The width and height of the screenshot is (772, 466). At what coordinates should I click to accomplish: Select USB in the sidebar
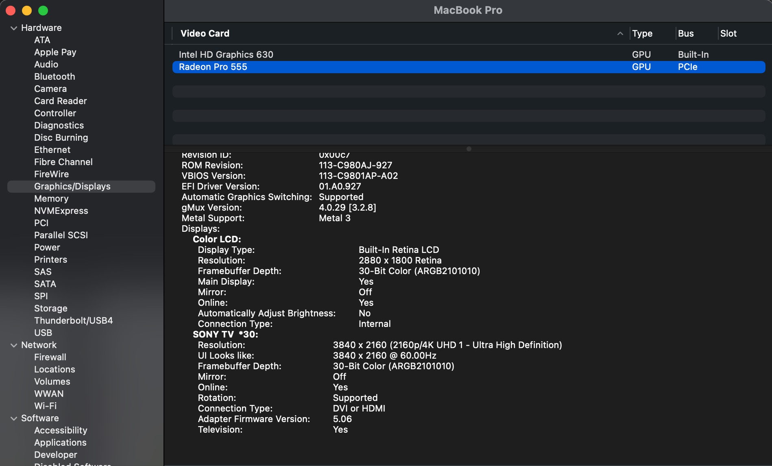tap(43, 333)
